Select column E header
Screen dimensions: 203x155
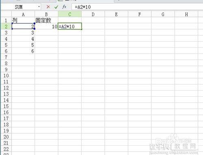click(116, 14)
